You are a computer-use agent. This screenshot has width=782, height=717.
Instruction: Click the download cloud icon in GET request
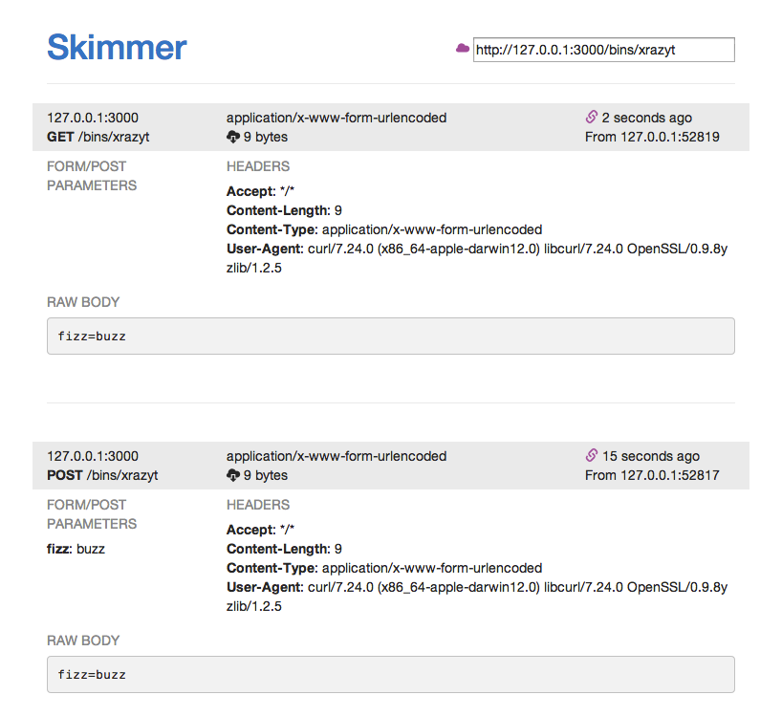(x=233, y=137)
